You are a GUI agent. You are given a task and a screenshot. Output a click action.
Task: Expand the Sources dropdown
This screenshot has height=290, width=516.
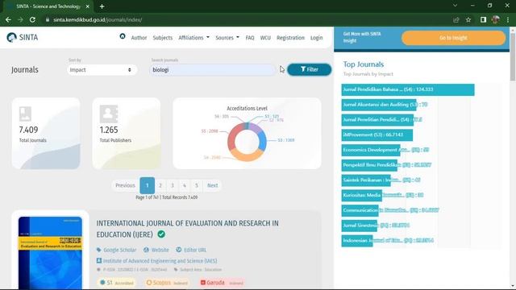click(x=227, y=38)
